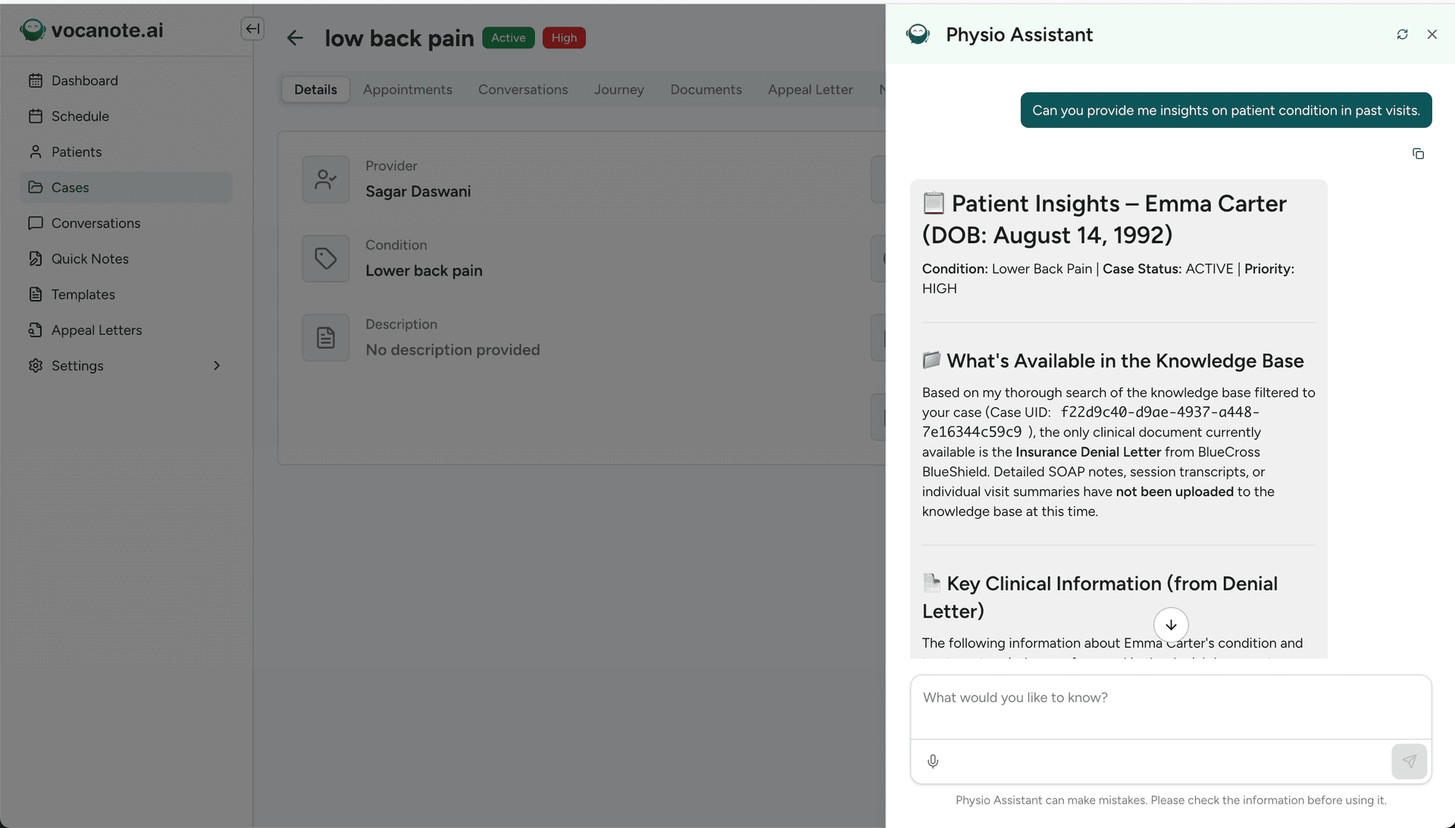Refresh the Physio Assistant conversation
Viewport: 1455px width, 828px height.
[1402, 34]
